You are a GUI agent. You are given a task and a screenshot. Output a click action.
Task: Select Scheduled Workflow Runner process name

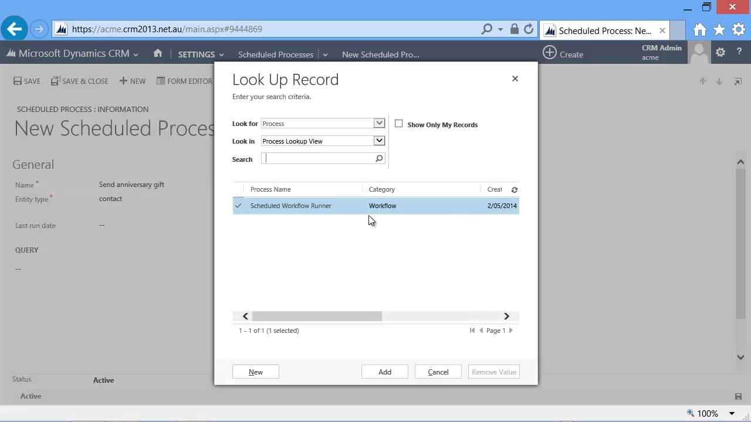[291, 206]
